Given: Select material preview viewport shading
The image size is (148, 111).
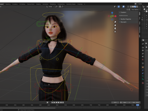Looking at the screenshot, I should [x=135, y=7].
